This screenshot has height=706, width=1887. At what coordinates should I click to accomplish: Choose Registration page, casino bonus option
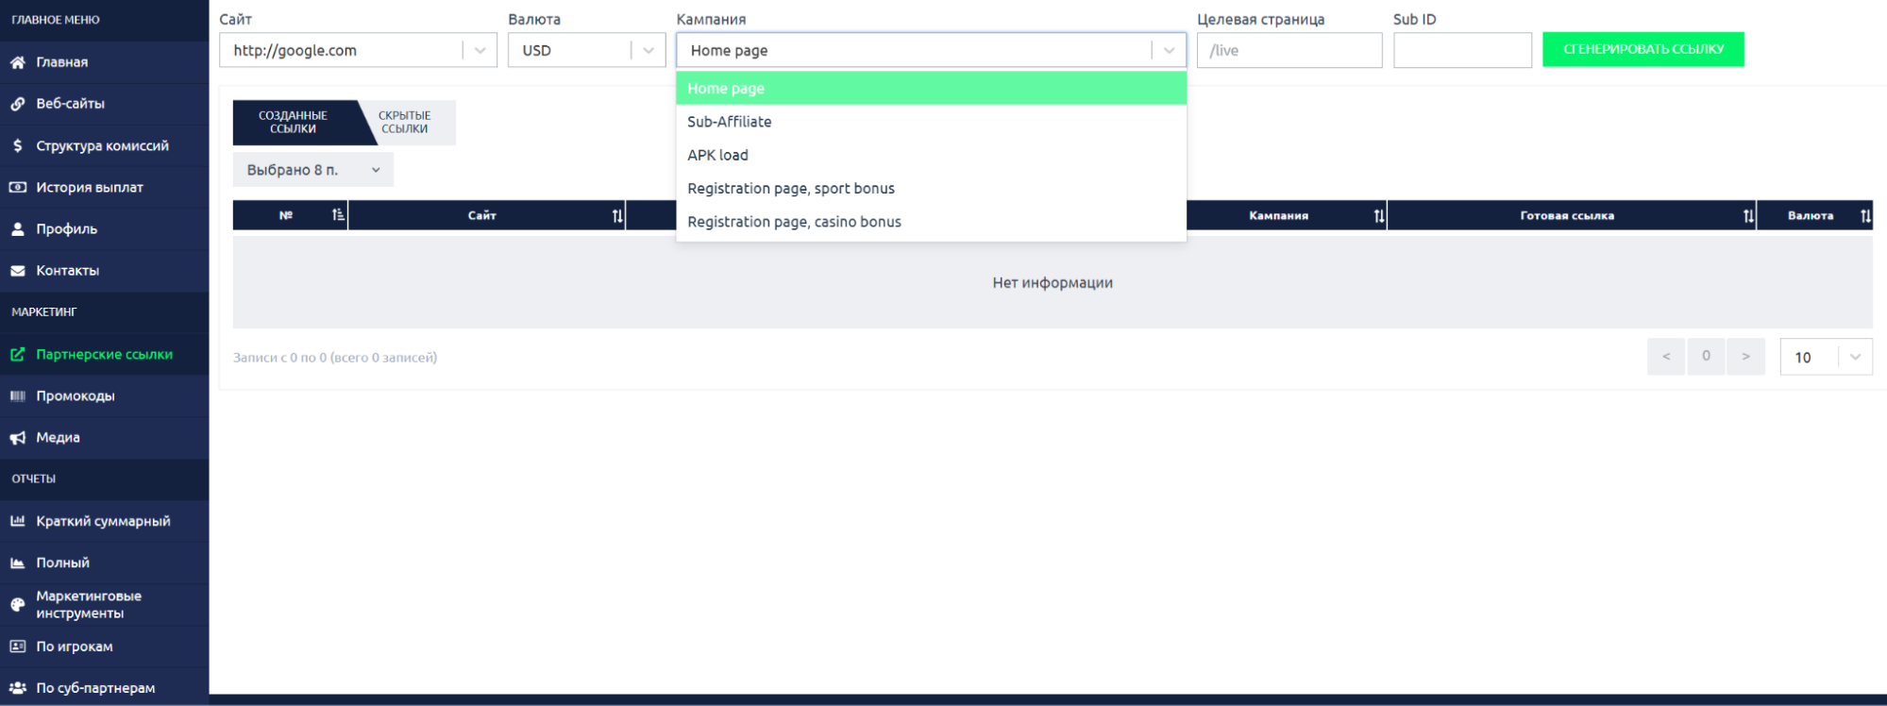pos(794,222)
